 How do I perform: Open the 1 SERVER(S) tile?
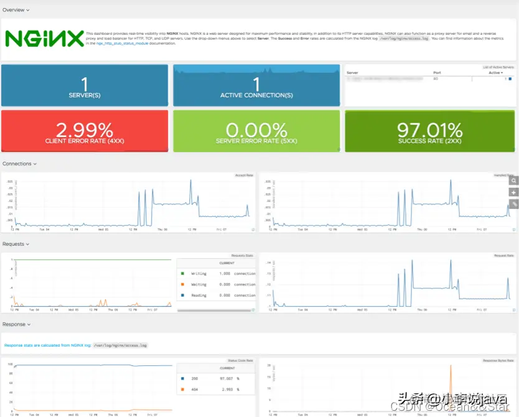[x=85, y=85]
